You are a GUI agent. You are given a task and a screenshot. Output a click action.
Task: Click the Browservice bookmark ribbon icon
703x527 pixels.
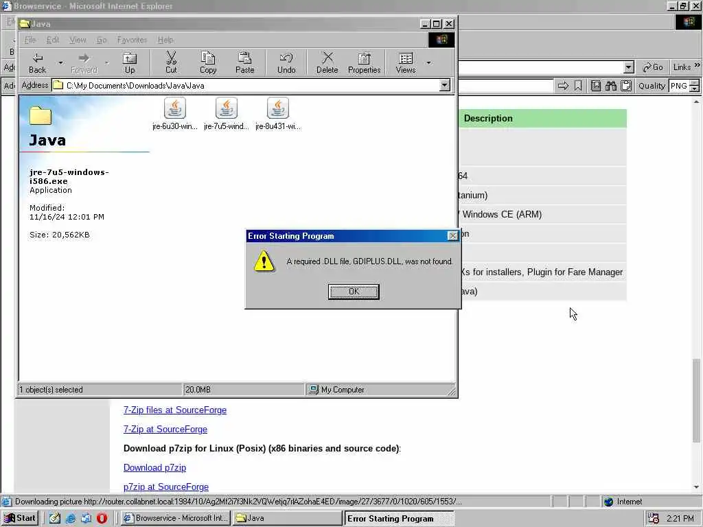pyautogui.click(x=578, y=86)
